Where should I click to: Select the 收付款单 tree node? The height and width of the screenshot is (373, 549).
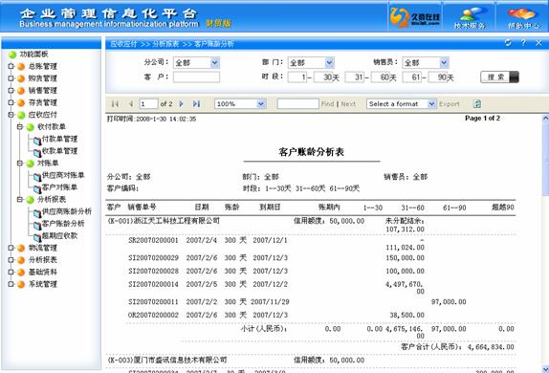coord(52,127)
